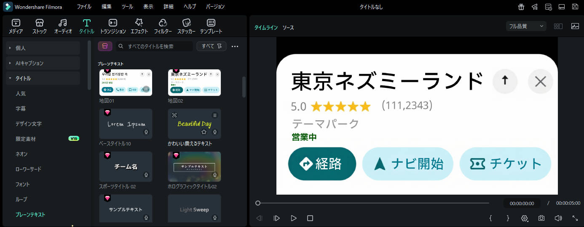
Task: Open the フィルター (Filters) tab
Action: tap(163, 26)
